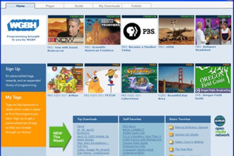Click the 'Antiques Roadshow' caption link
This screenshot has width=234, height=156.
point(206,48)
